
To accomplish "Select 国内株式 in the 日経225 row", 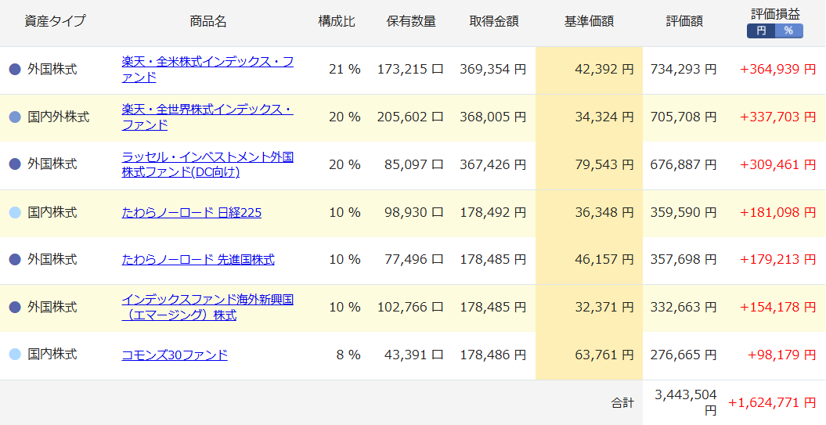I will [52, 212].
